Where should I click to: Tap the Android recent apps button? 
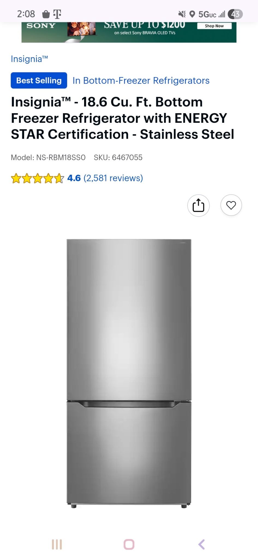tap(57, 544)
